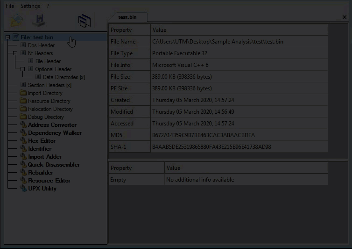Click the Rebuilder gear icon

23,172
